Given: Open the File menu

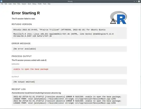Looking at the screenshot, I should pos(2,4).
